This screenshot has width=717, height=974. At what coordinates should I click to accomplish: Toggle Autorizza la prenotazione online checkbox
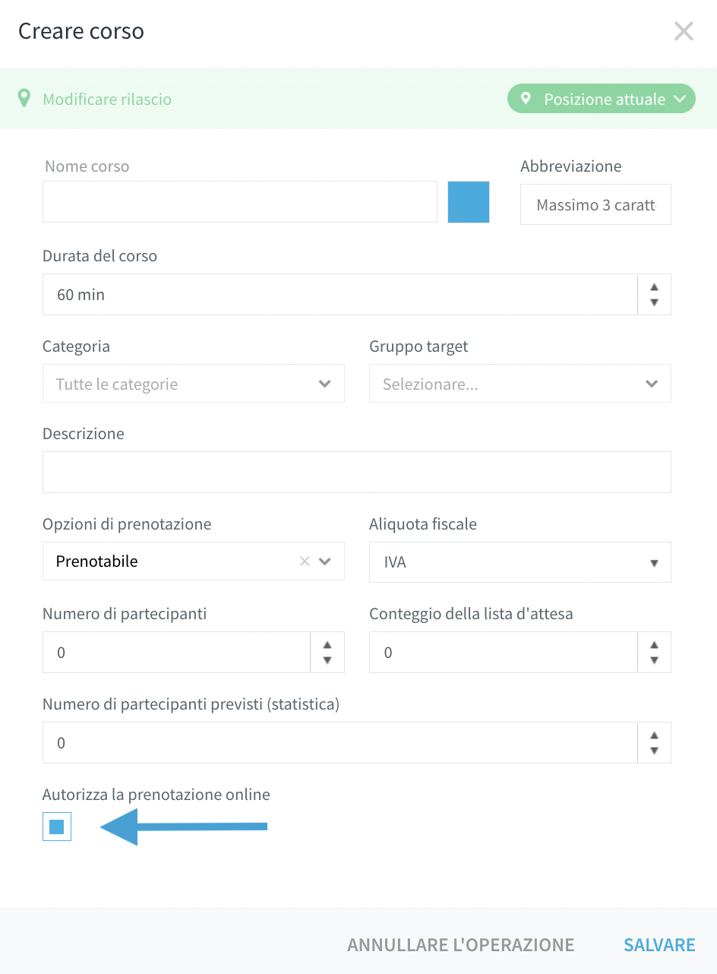coord(57,827)
